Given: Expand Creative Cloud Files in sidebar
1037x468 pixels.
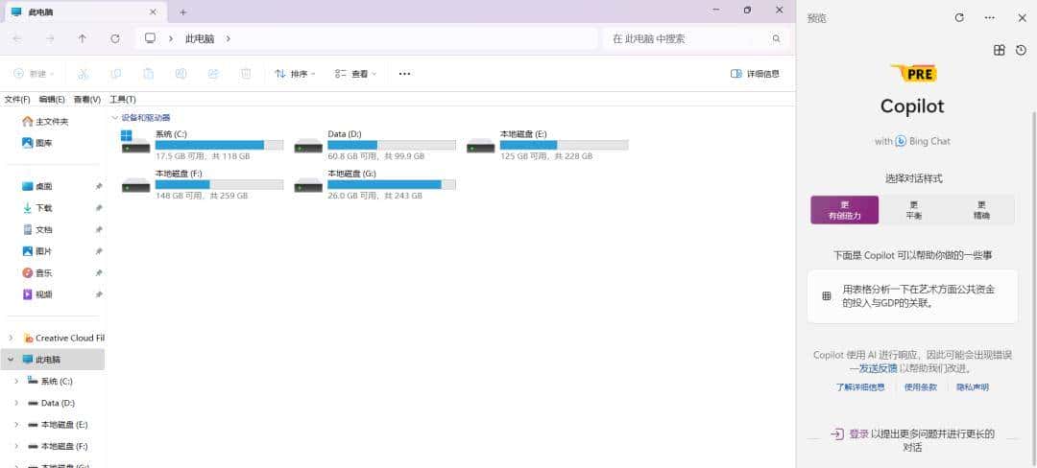Looking at the screenshot, I should (x=11, y=338).
